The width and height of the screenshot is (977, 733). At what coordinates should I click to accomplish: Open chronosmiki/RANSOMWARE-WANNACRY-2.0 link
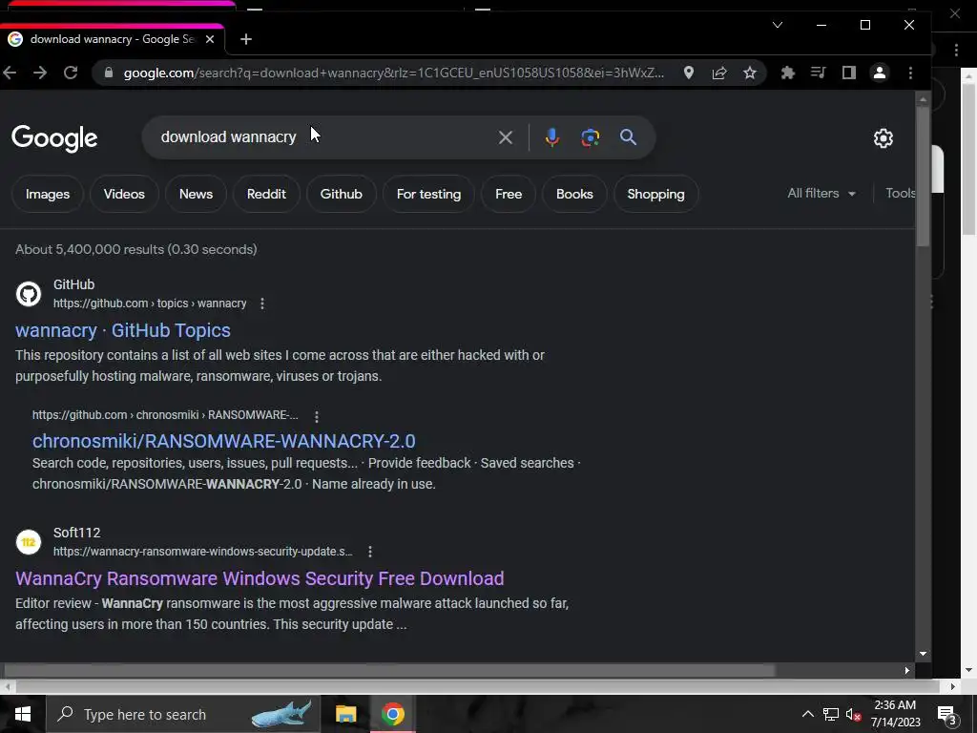pos(223,441)
